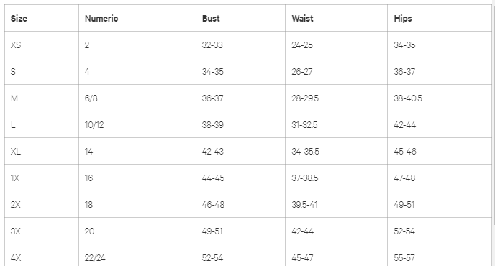Click the Numeric column header
Image resolution: width=495 pixels, height=266 pixels.
[101, 18]
